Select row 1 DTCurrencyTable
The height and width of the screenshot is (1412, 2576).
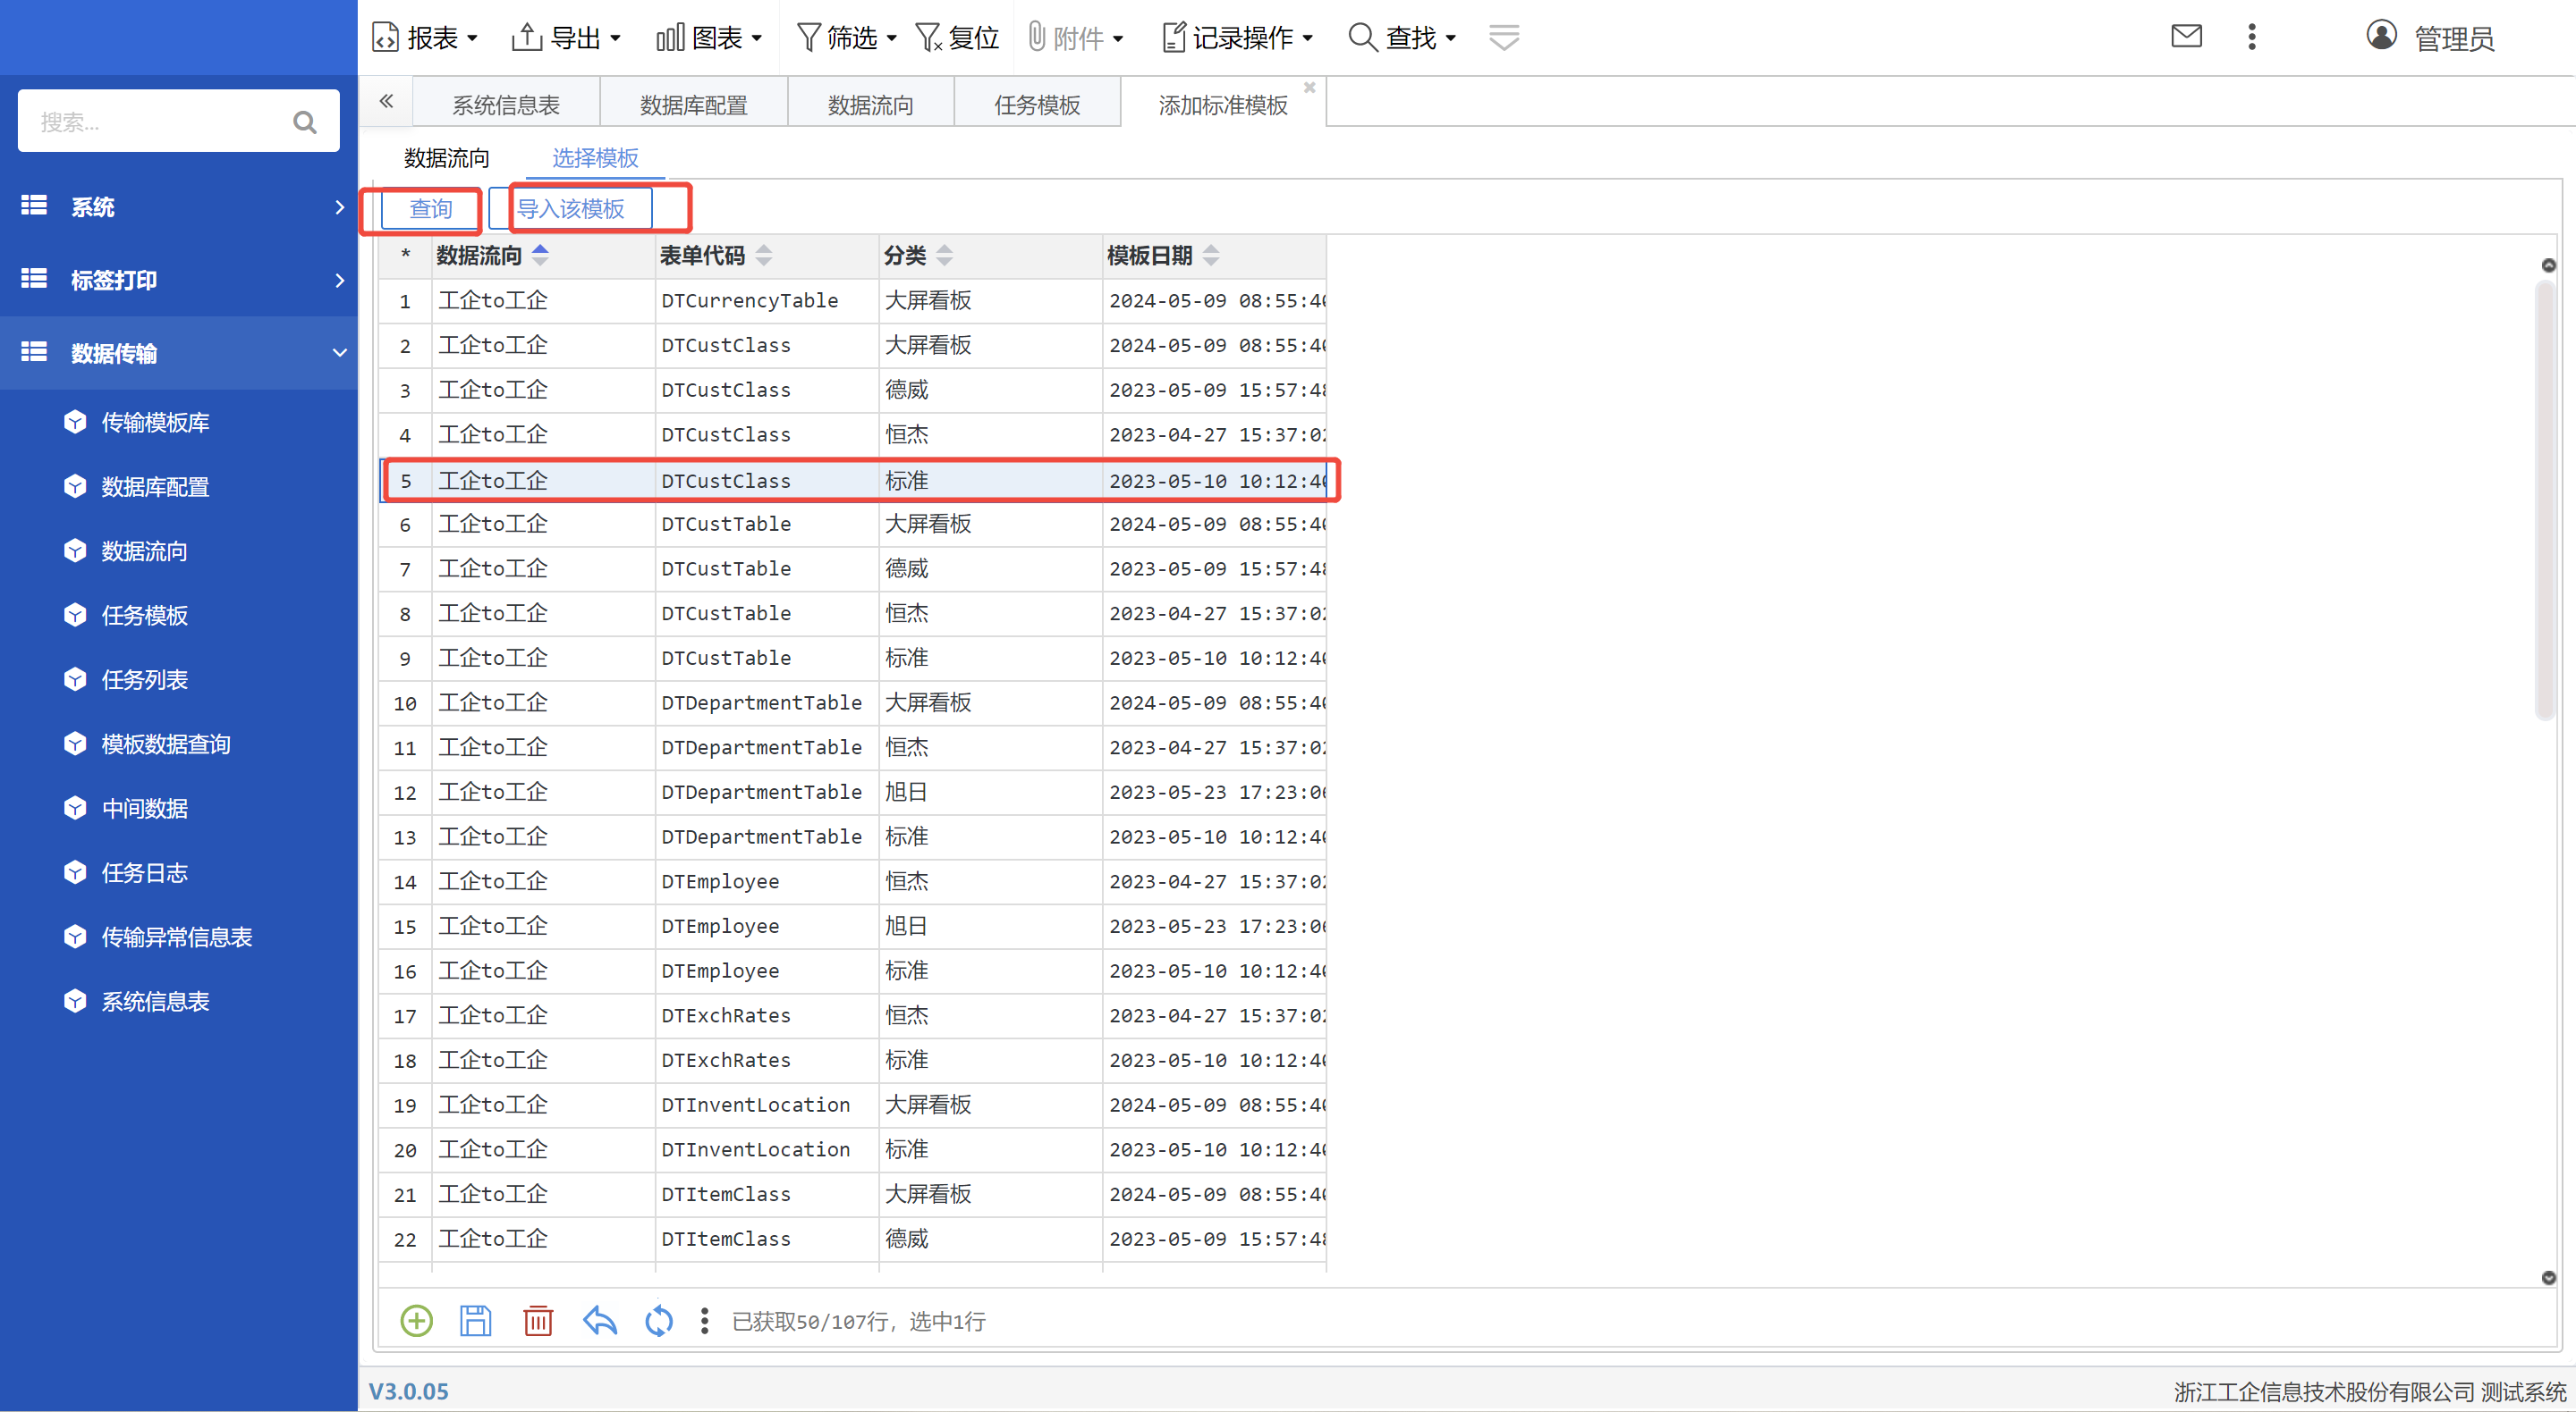tap(853, 301)
